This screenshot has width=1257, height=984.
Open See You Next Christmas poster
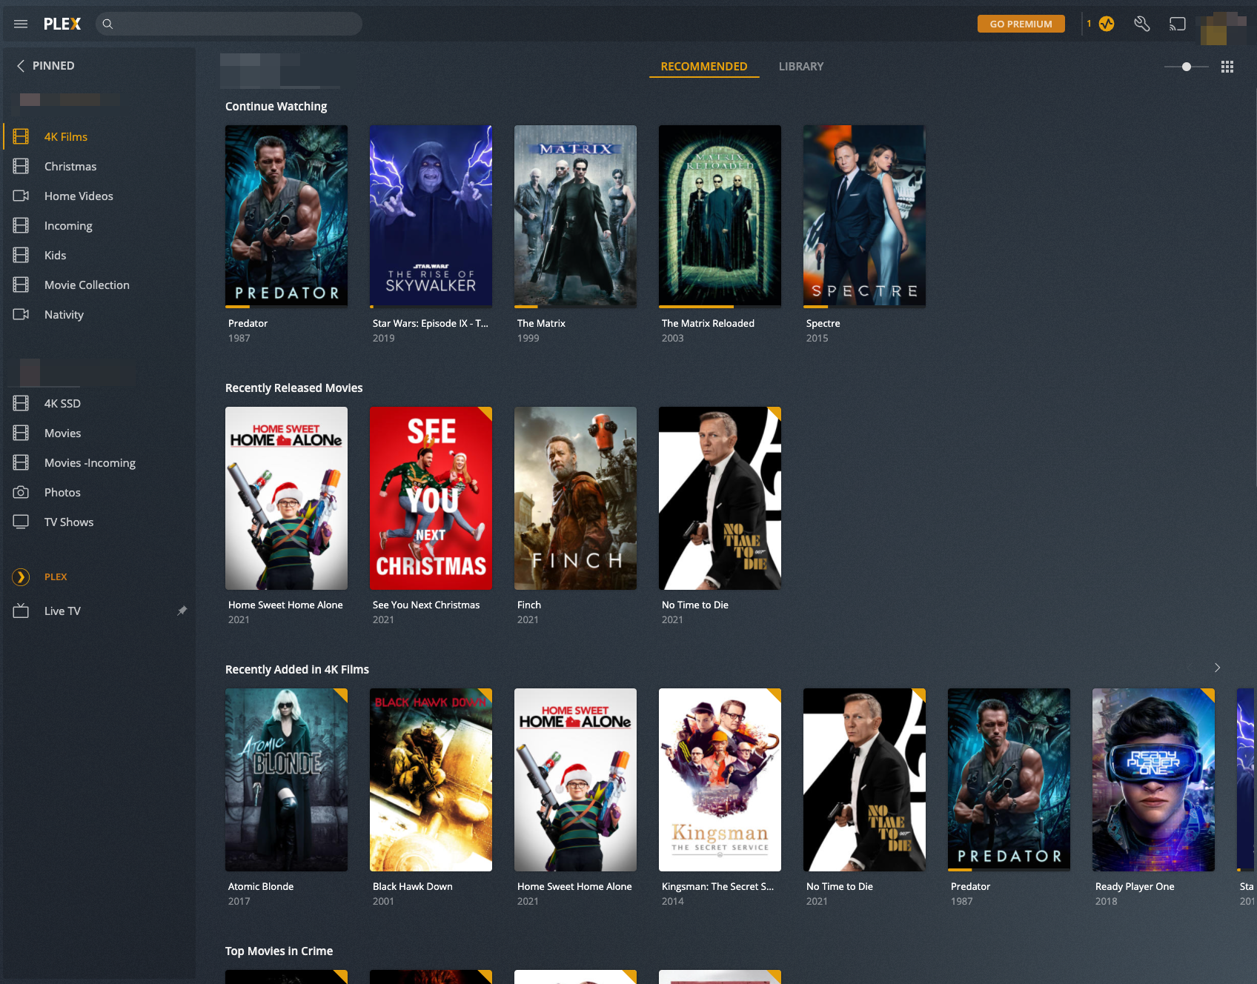click(431, 498)
